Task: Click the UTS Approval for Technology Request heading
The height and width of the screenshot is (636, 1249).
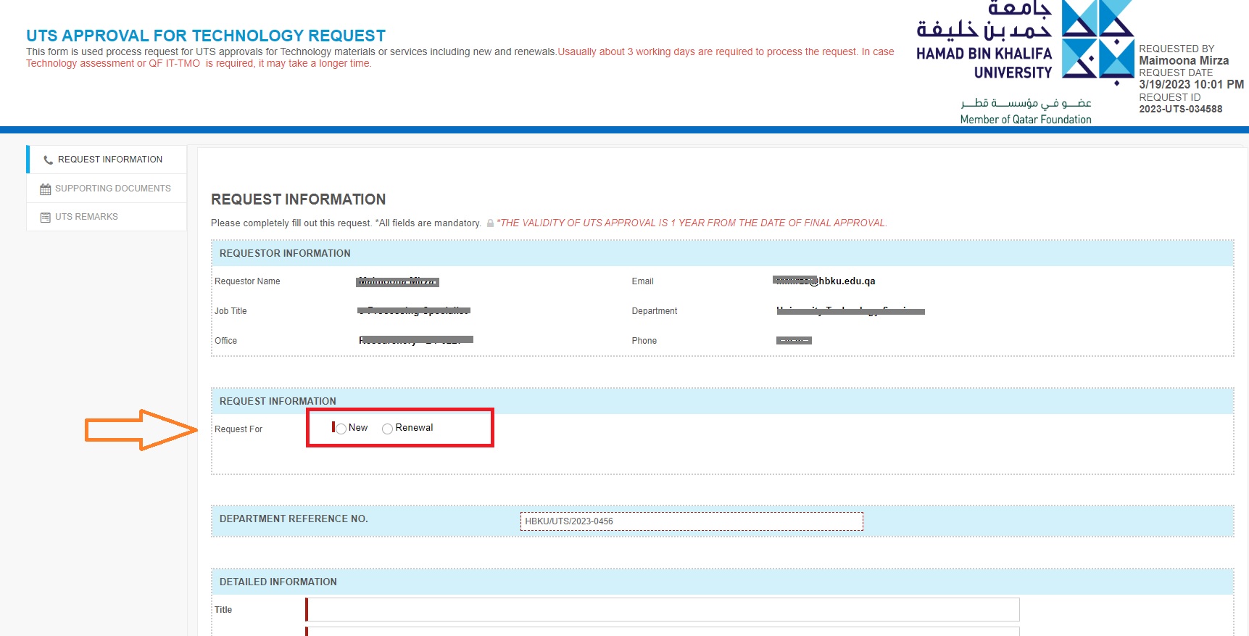Action: coord(206,36)
